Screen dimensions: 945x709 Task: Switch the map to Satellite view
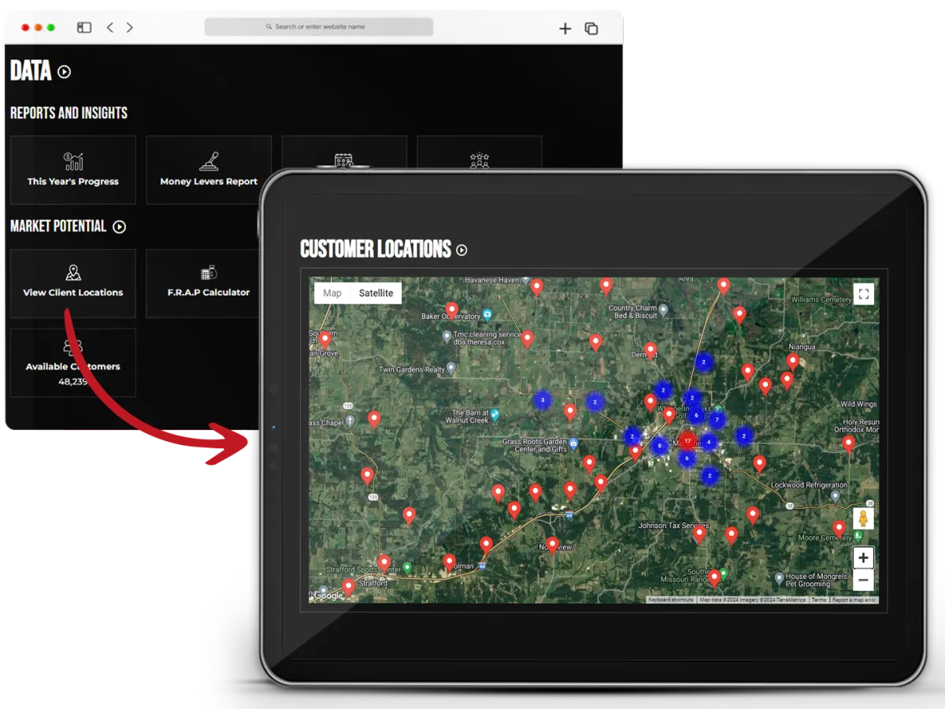click(376, 293)
